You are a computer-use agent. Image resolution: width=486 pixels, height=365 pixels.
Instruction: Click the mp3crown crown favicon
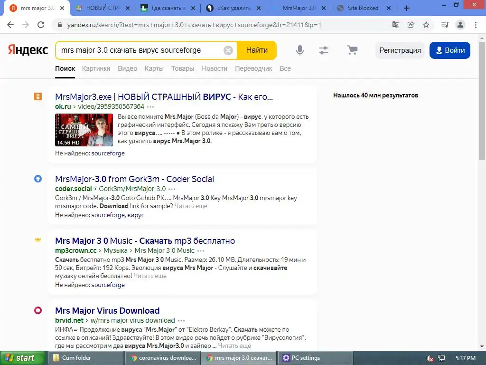pos(38,240)
